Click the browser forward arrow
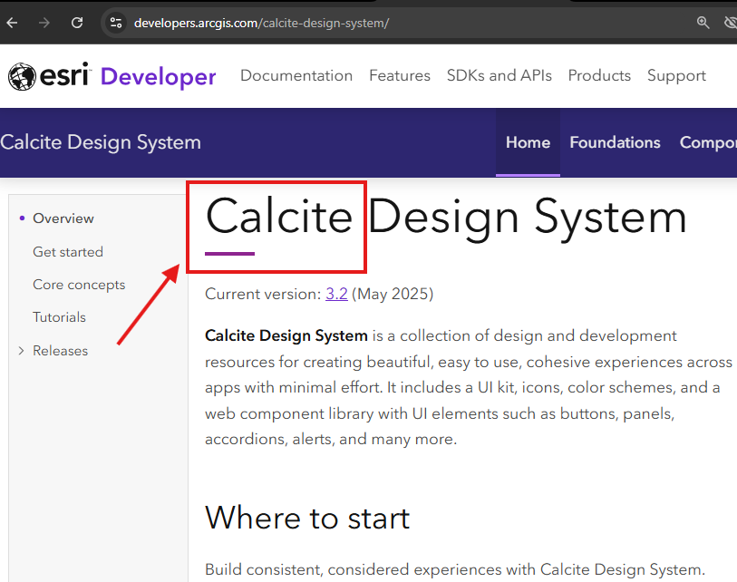This screenshot has height=582, width=737. [x=44, y=23]
